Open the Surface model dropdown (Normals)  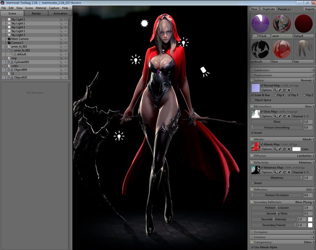coord(307,80)
